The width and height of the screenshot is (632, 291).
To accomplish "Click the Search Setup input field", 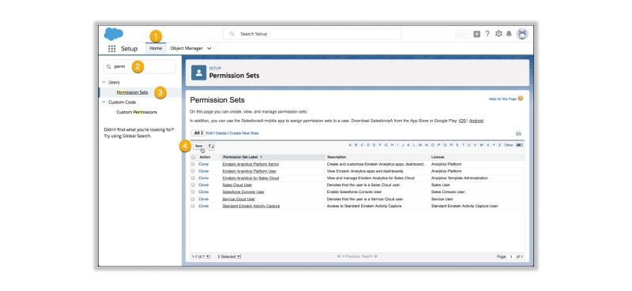I will coord(312,34).
